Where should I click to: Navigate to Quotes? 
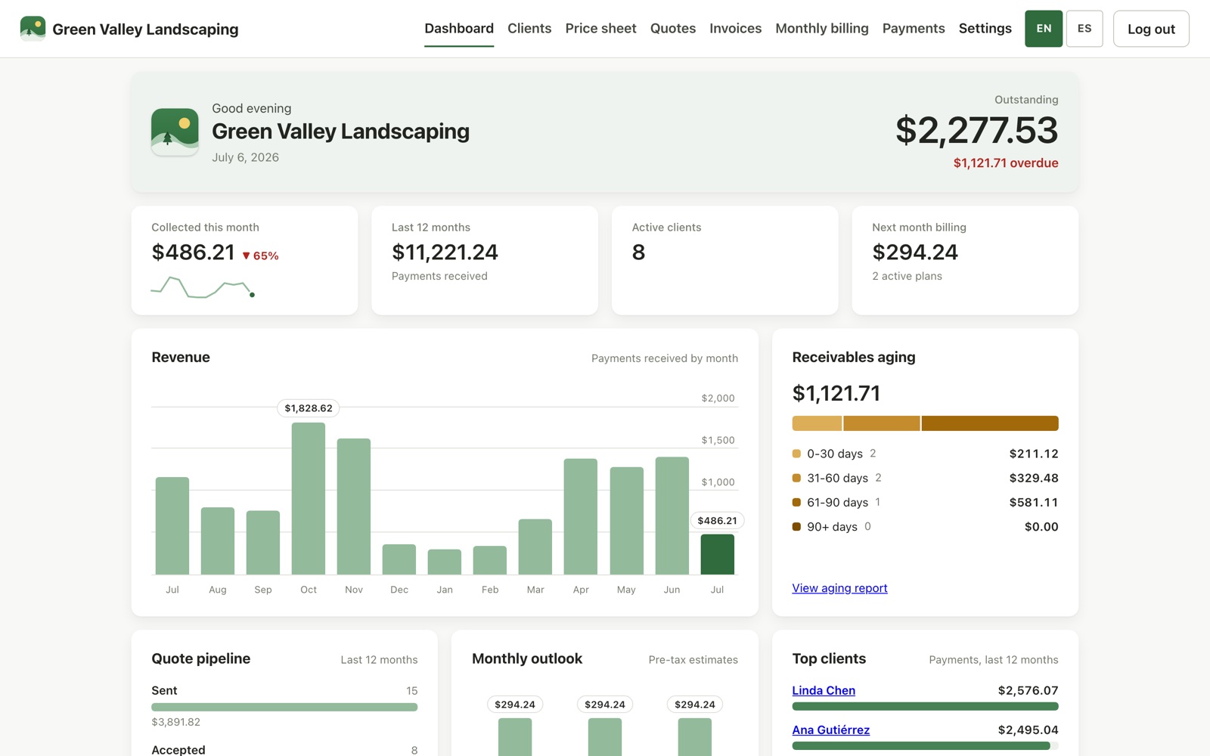pyautogui.click(x=673, y=28)
